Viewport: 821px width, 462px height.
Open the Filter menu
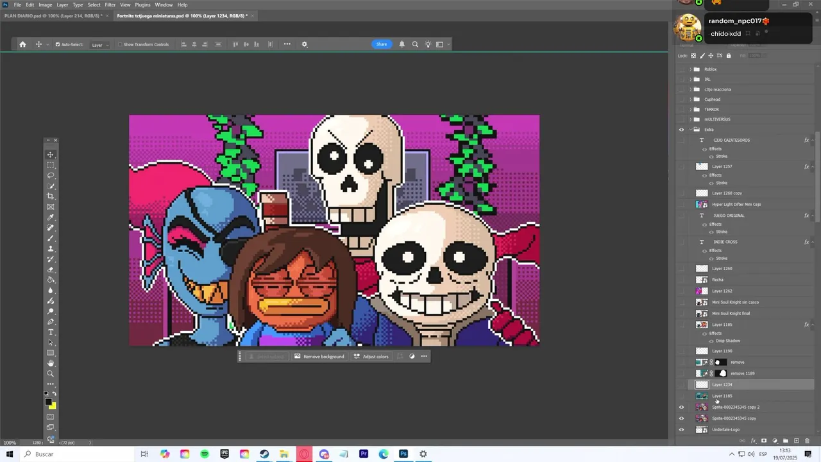110,4
